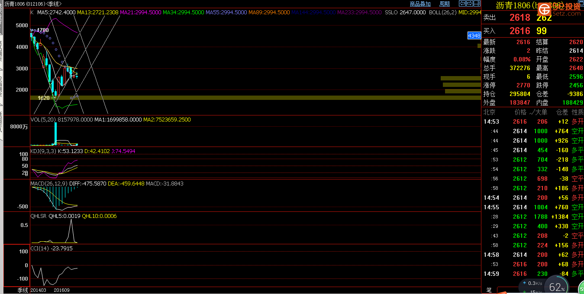Click the +1384 position change entry

tap(560, 217)
